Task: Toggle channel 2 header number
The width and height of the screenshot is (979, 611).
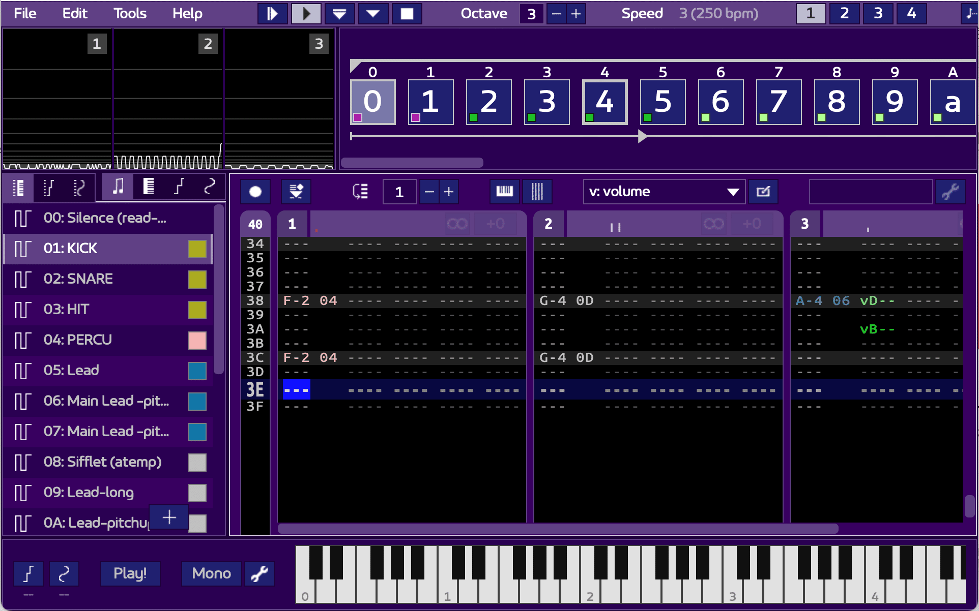Action: 549,224
